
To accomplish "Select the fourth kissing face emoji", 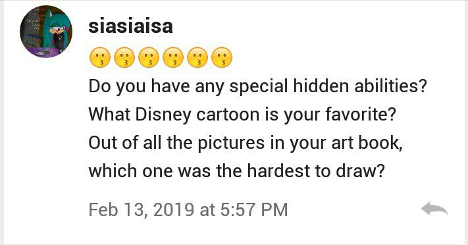I will (x=173, y=57).
